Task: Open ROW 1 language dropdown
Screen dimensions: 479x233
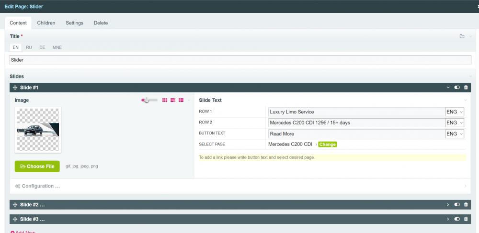Action: coord(455,111)
